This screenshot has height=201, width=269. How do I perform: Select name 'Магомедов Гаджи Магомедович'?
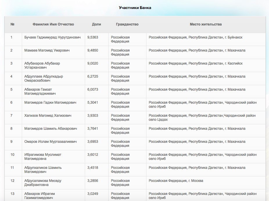click(50, 103)
